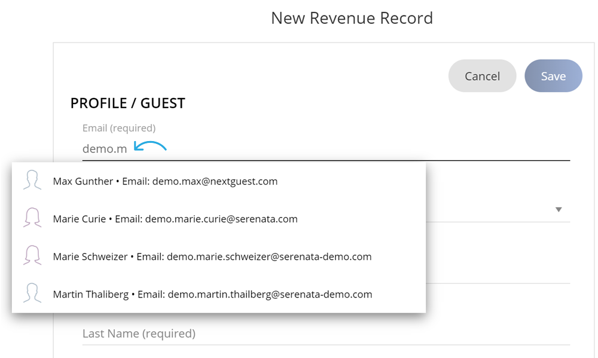This screenshot has height=358, width=598.
Task: Click the PROFILE / GUEST section heading
Action: click(128, 103)
